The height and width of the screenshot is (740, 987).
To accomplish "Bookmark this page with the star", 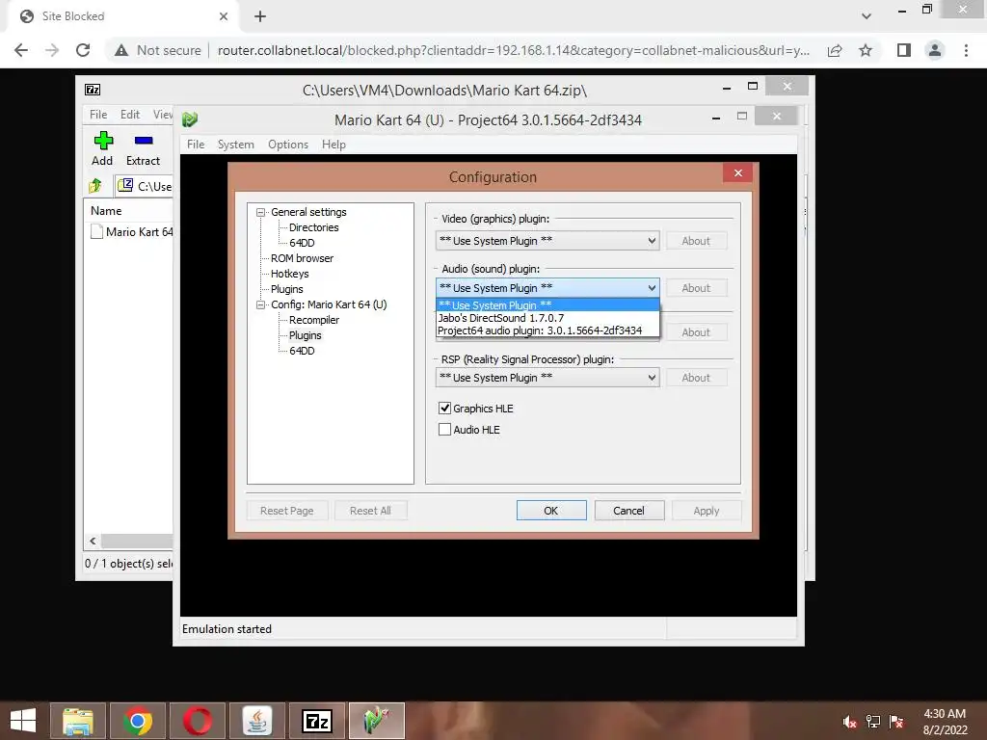I will [x=866, y=50].
